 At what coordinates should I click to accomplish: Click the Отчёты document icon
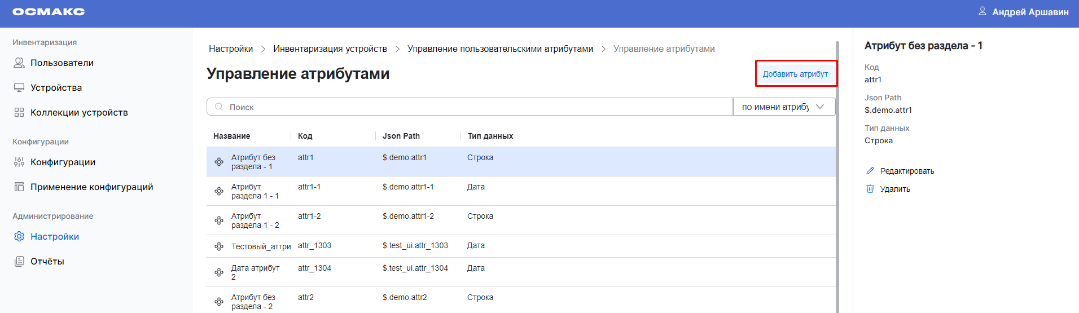coord(19,261)
